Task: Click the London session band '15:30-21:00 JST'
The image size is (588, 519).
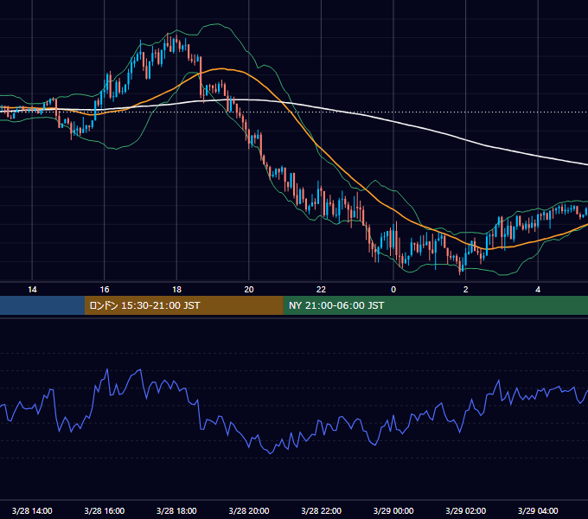Action: point(183,305)
